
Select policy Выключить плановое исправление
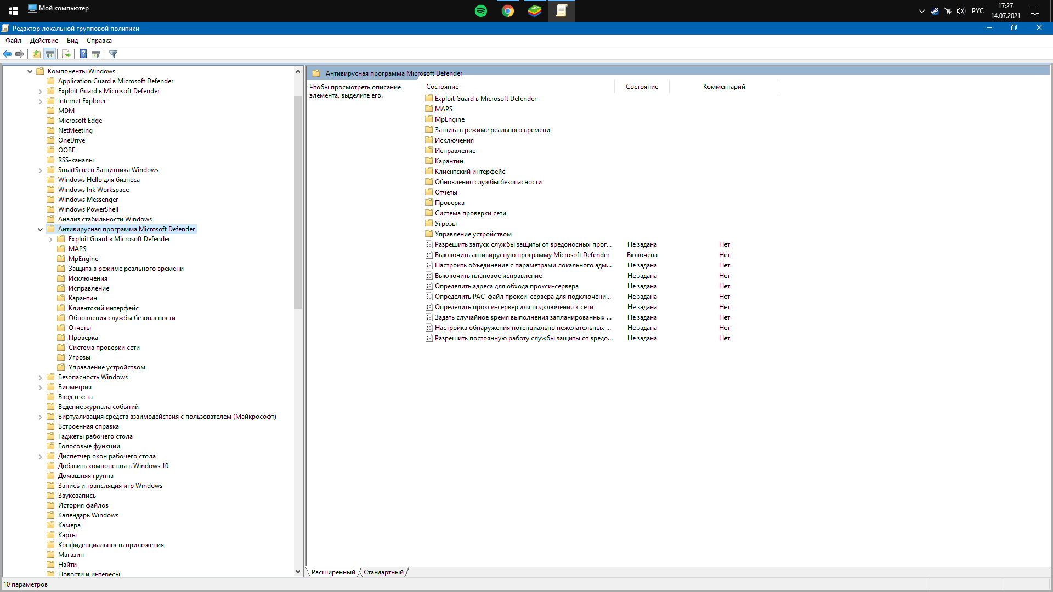(x=488, y=276)
